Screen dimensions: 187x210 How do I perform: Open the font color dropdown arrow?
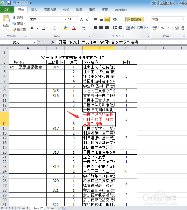(x=77, y=28)
